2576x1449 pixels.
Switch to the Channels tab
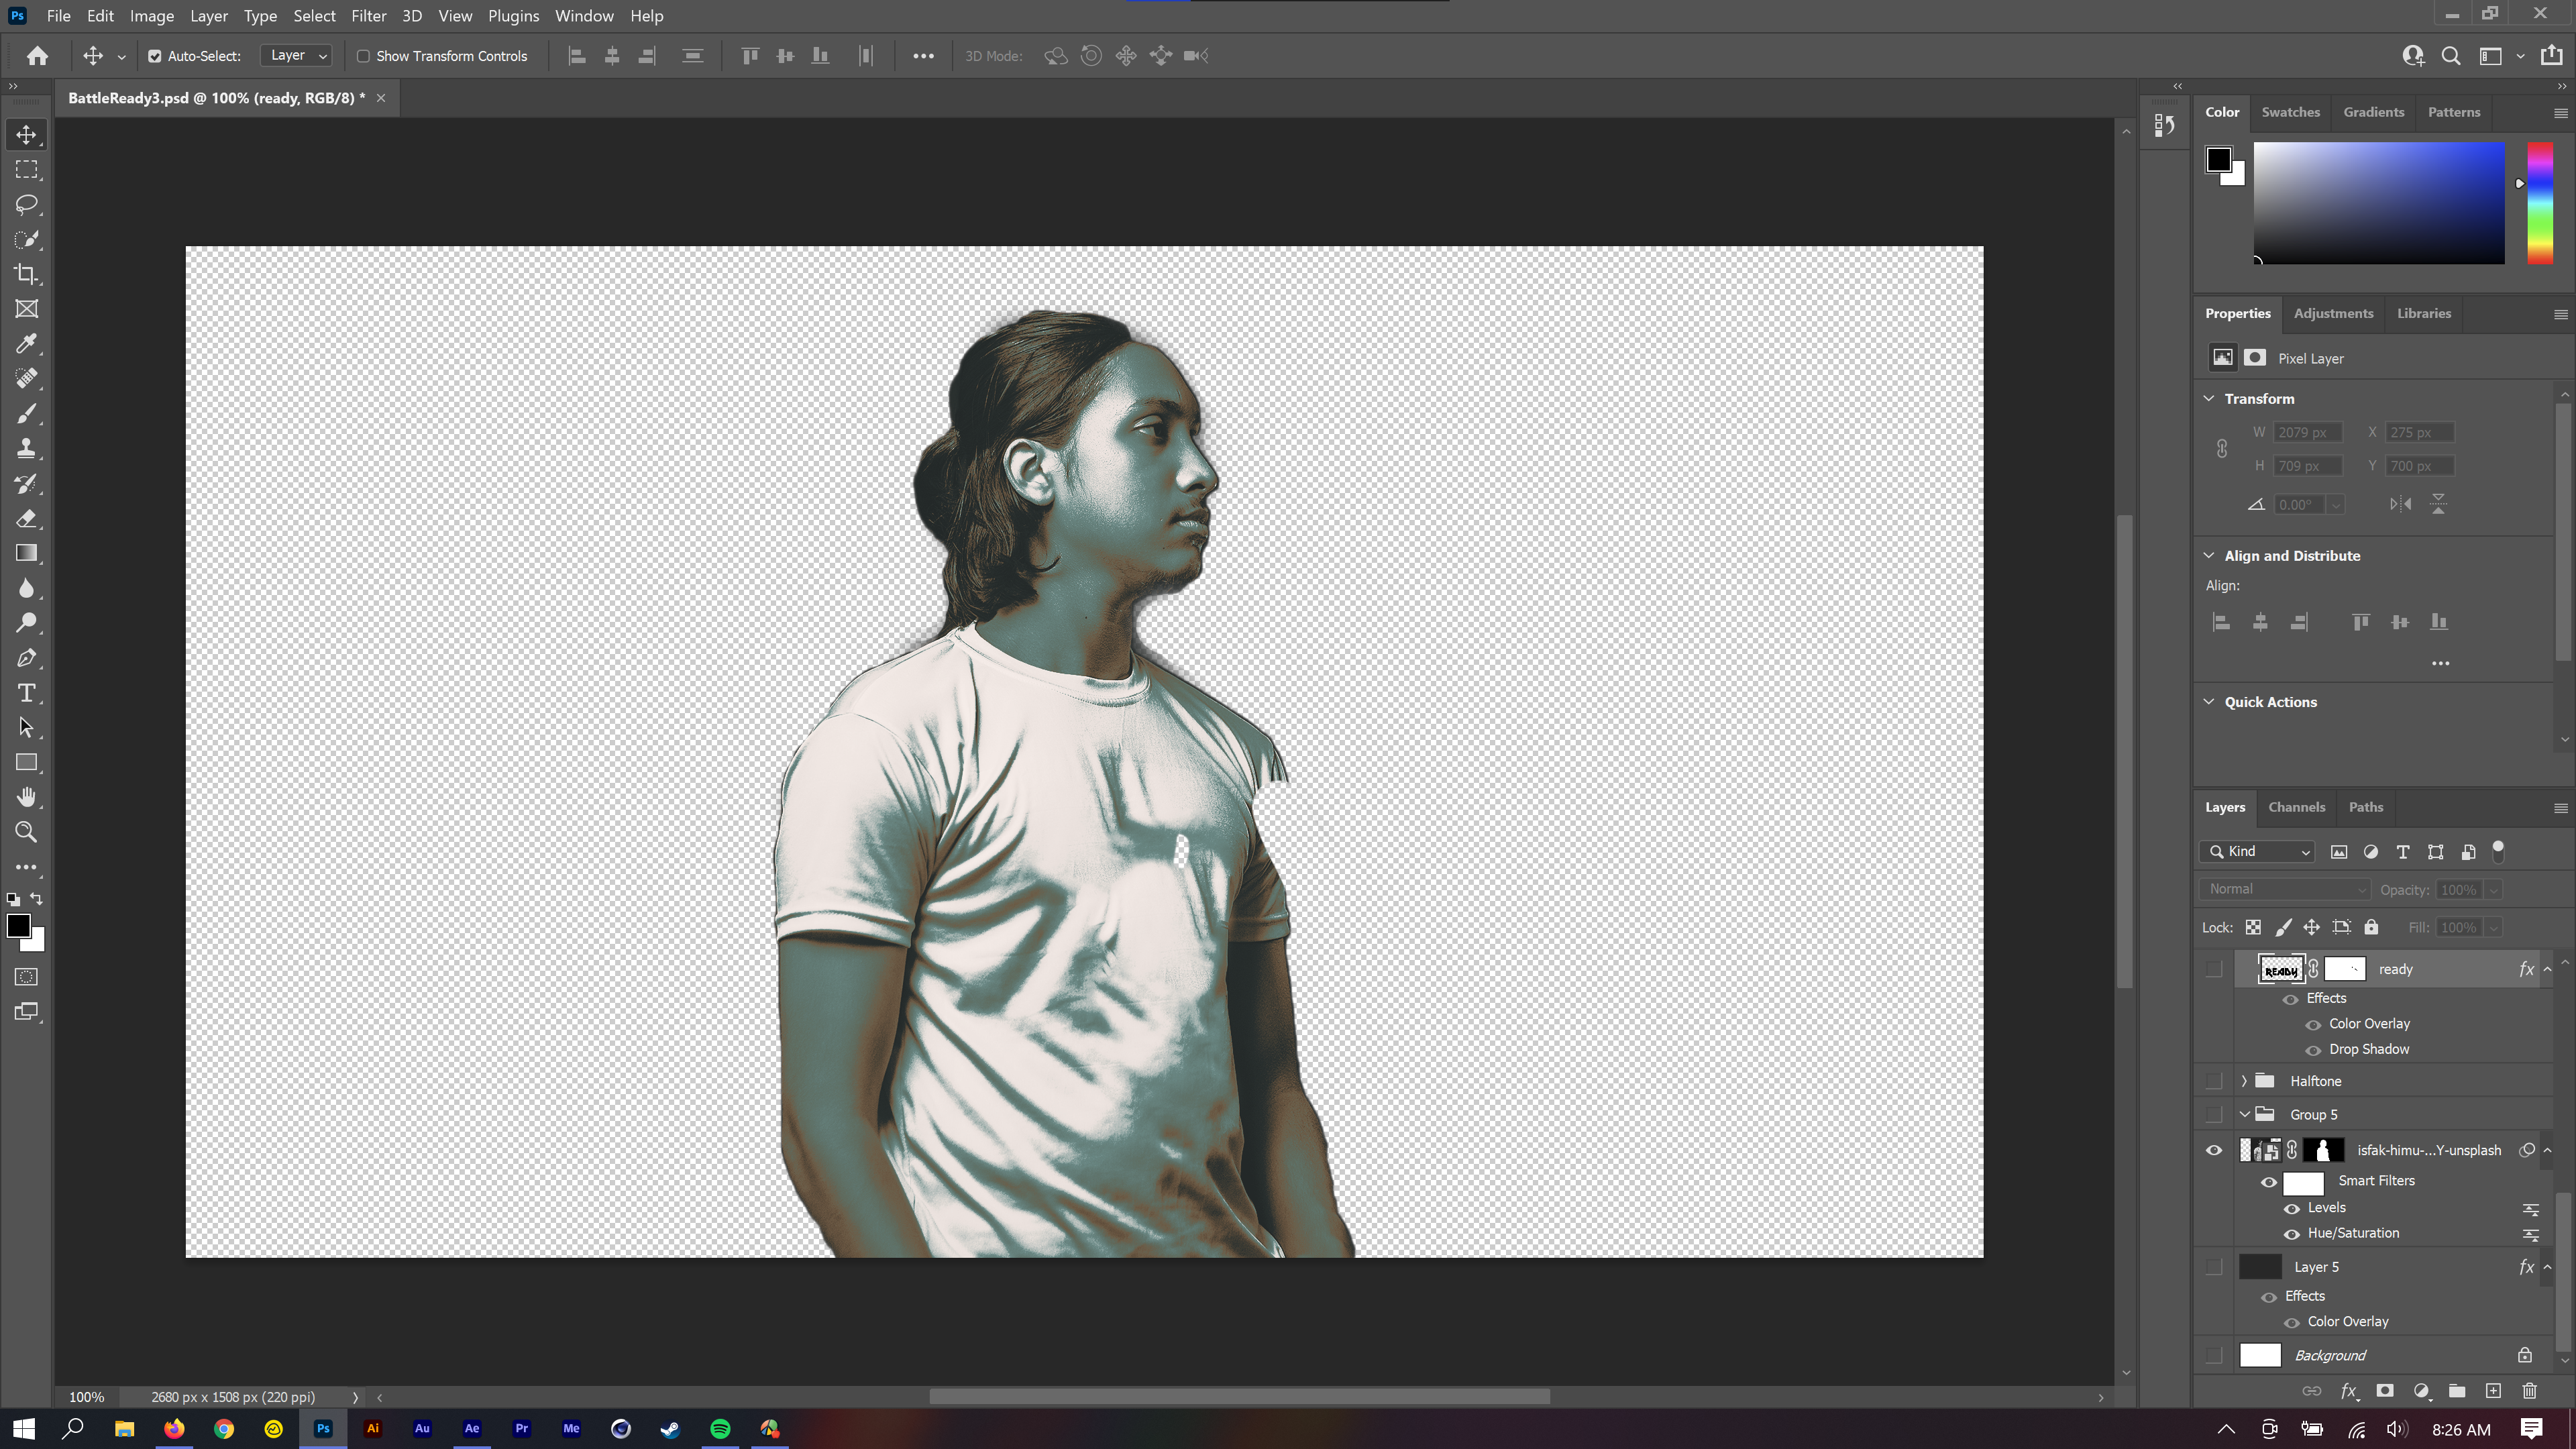pos(2296,807)
